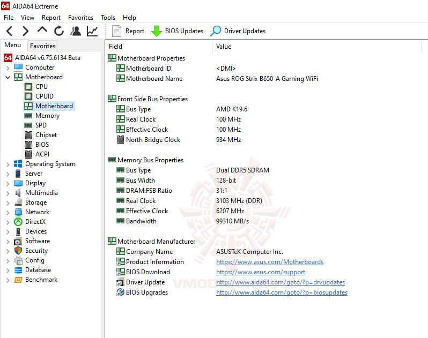428x338 pixels.
Task: Click the Benchmark orange icon
Action: click(18, 280)
